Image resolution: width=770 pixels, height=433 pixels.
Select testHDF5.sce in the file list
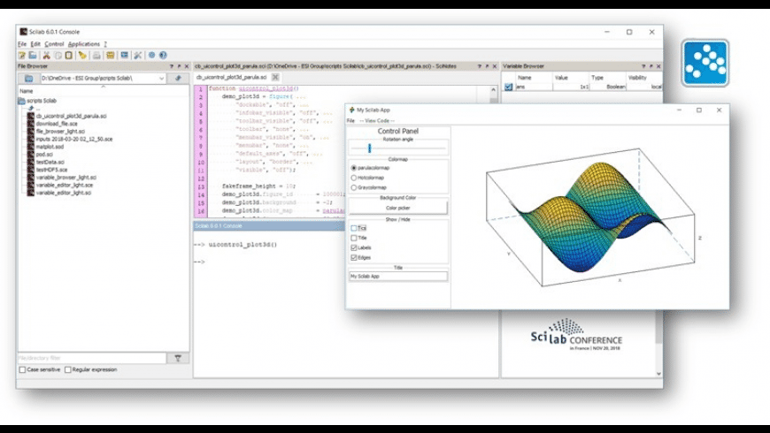[x=51, y=170]
